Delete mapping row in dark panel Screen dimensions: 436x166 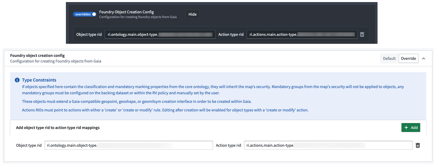(x=362, y=34)
